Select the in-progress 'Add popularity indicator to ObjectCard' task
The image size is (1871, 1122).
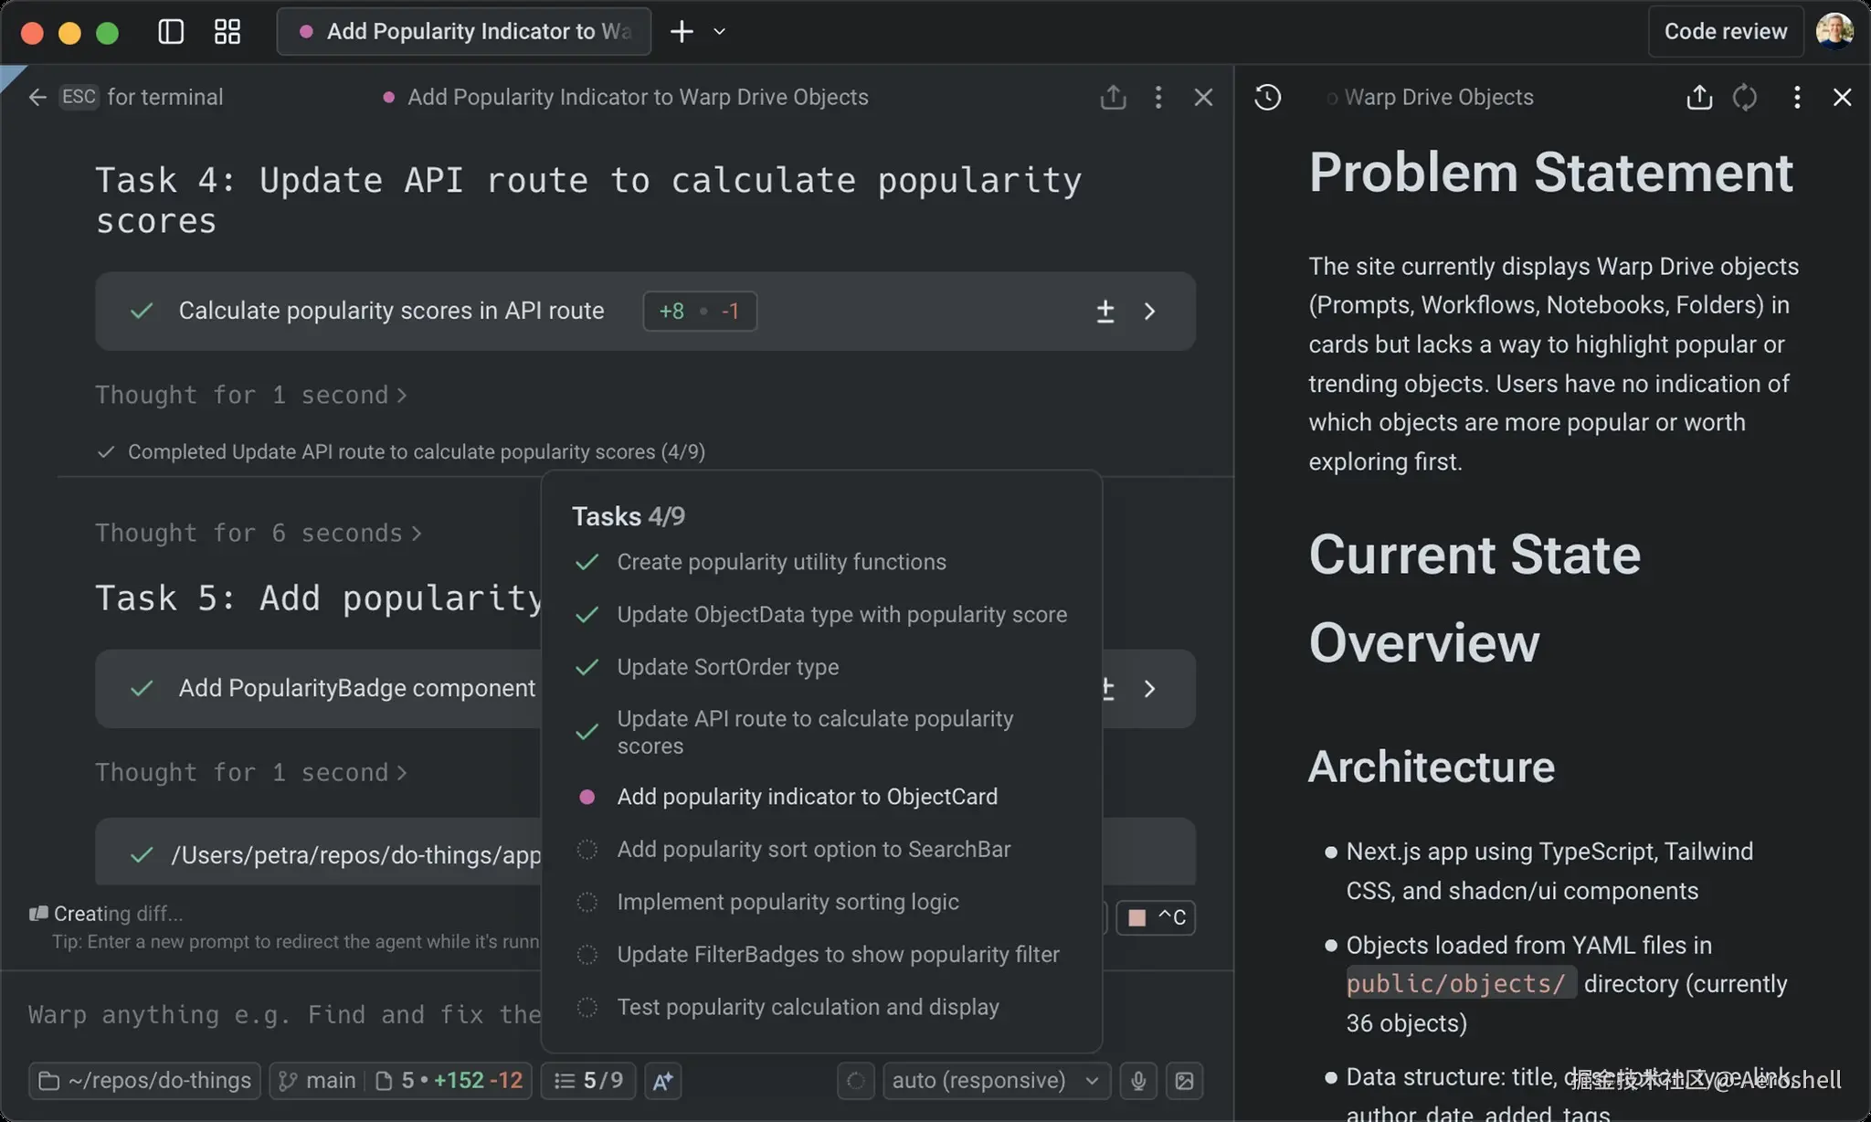tap(807, 797)
